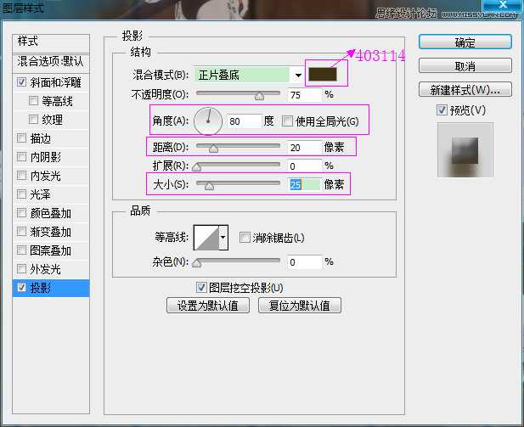Select 混合选项:默认 list entry
The image size is (524, 427).
[51, 62]
